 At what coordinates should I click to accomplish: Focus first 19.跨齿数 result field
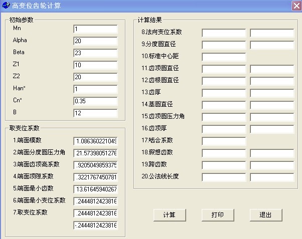(x=224, y=165)
